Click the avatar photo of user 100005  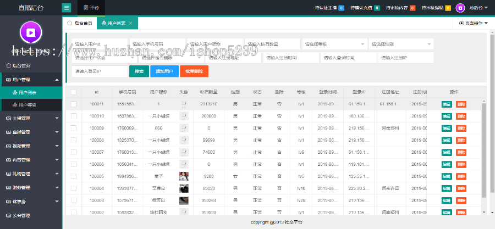184,176
